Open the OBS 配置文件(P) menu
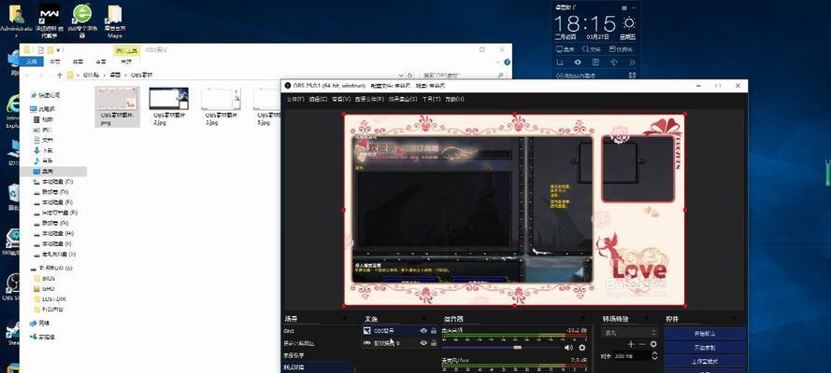The height and width of the screenshot is (373, 831). (369, 99)
